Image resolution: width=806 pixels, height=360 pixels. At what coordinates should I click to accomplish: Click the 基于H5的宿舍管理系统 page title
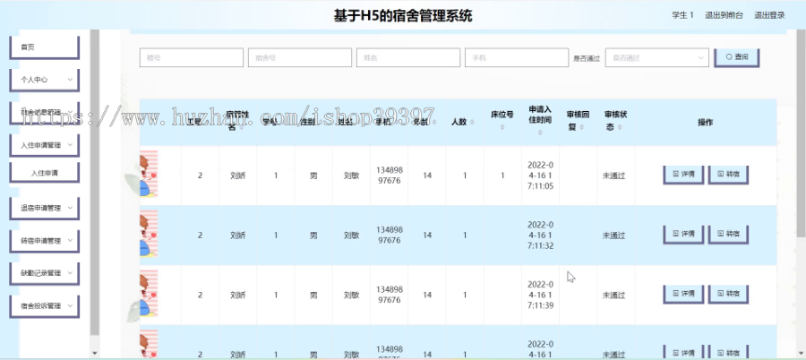pyautogui.click(x=403, y=16)
